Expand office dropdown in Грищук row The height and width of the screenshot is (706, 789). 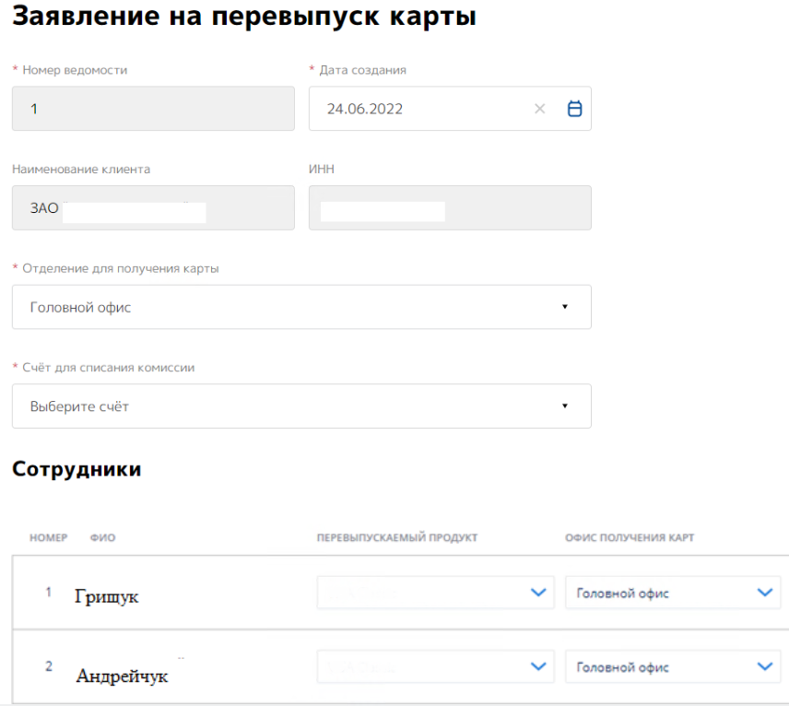(x=673, y=593)
